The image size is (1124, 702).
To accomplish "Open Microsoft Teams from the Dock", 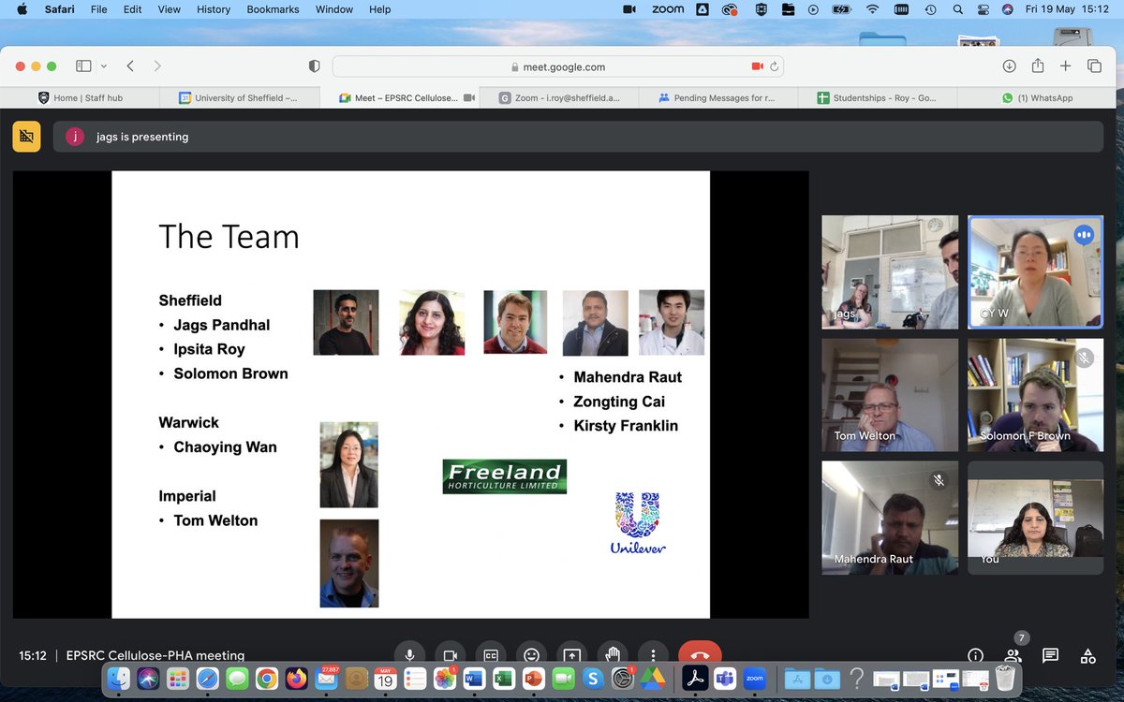I will coord(724,678).
